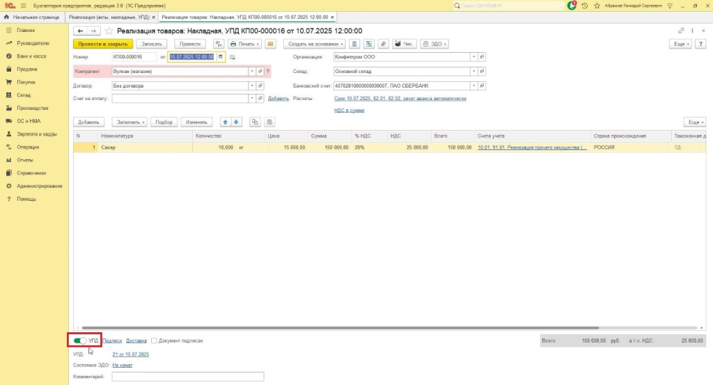Click the notifications bell with red badge

[x=572, y=6]
